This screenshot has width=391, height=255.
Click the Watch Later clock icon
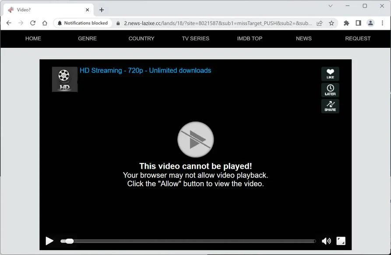click(330, 90)
